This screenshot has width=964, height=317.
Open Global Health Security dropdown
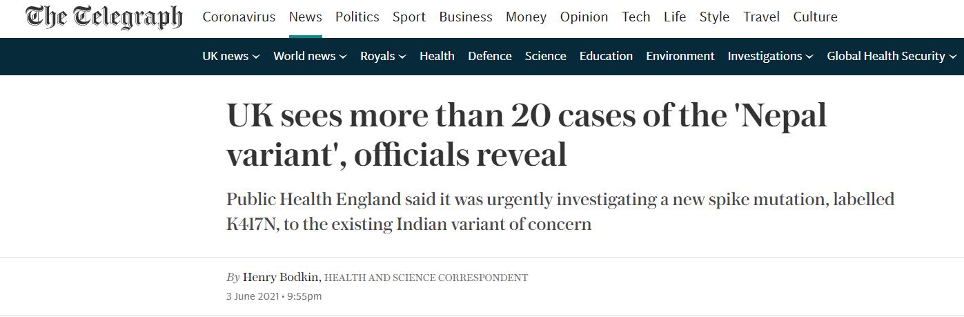(892, 57)
